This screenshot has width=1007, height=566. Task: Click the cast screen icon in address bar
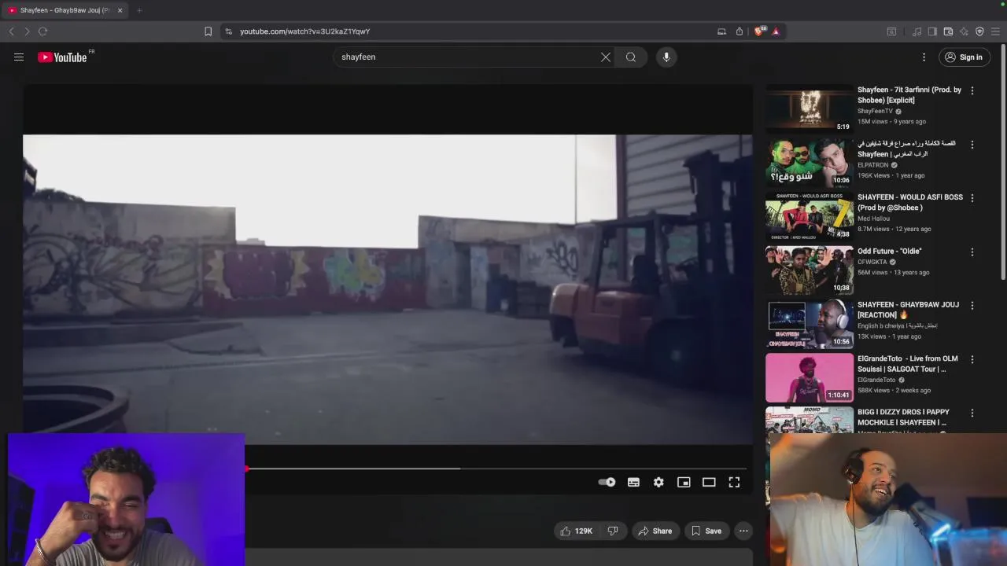(x=721, y=31)
